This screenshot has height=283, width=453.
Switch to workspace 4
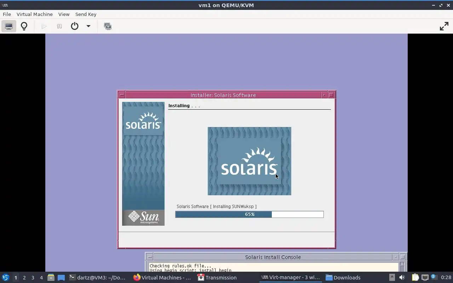pos(41,278)
